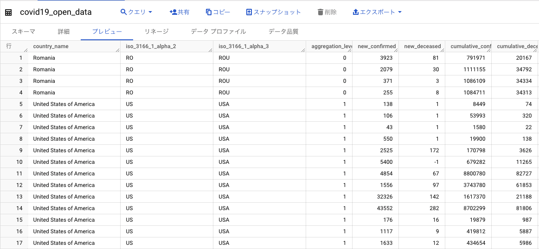Screen dimensions: 539x249
Task: Click the new_deceased column header
Action: pyautogui.click(x=423, y=46)
